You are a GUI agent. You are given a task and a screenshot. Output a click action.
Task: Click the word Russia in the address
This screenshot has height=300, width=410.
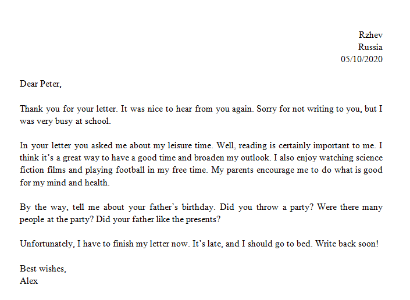[x=370, y=47]
